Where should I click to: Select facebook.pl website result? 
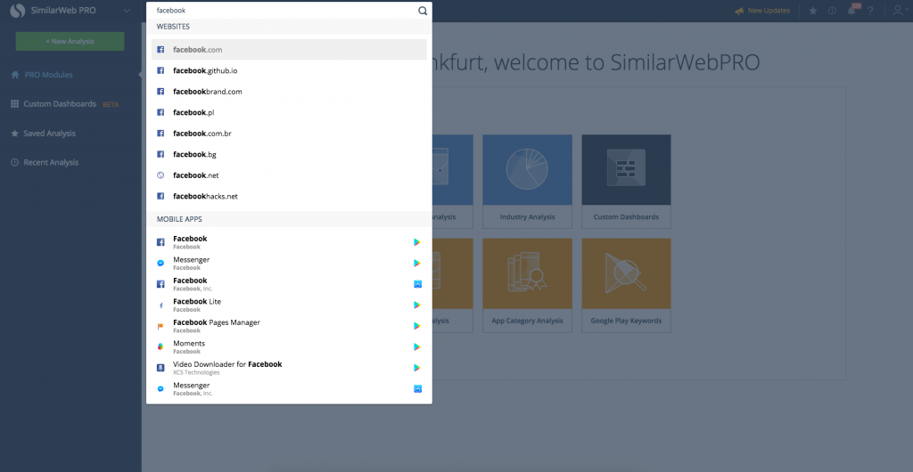[x=289, y=112]
